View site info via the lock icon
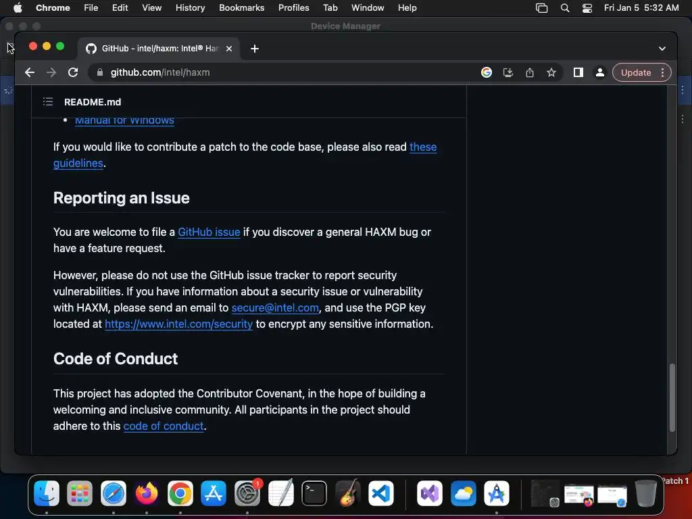This screenshot has height=519, width=692. click(100, 72)
